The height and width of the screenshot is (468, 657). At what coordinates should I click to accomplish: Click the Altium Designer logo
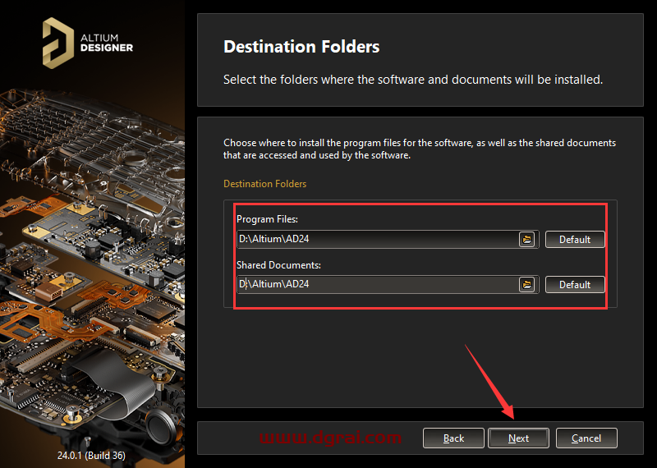click(88, 43)
